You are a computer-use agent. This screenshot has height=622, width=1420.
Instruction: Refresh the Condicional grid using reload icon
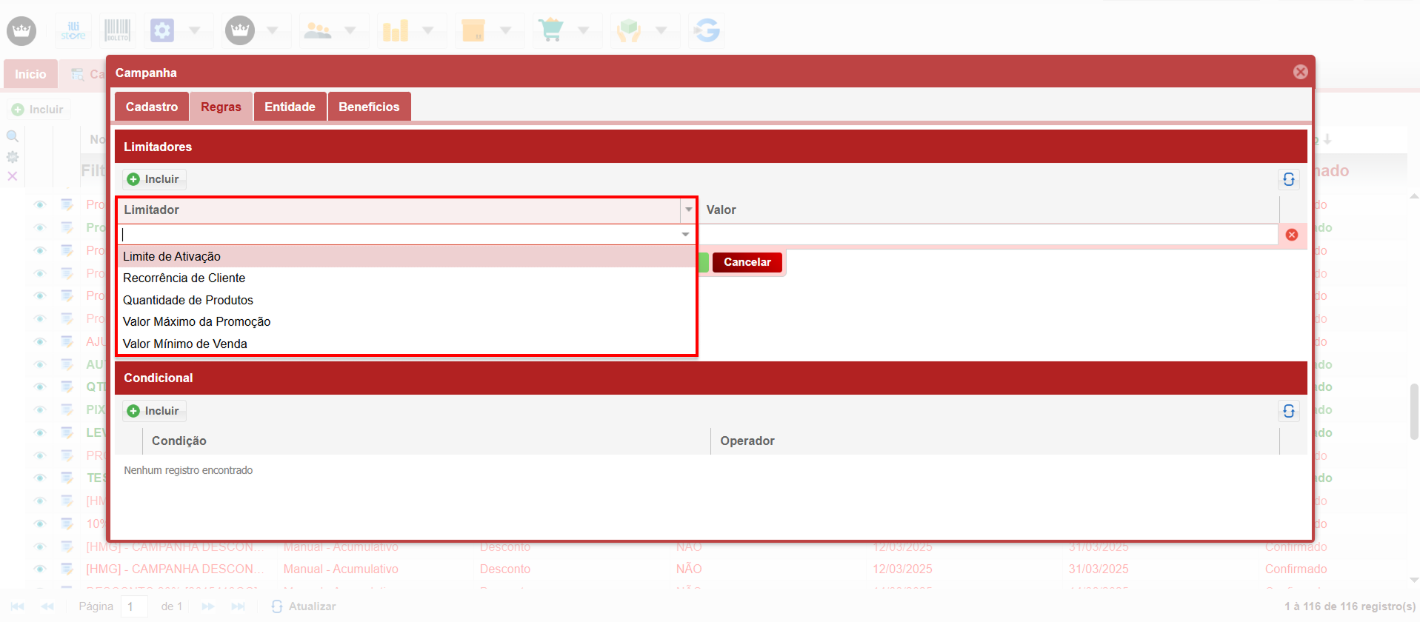1288,411
